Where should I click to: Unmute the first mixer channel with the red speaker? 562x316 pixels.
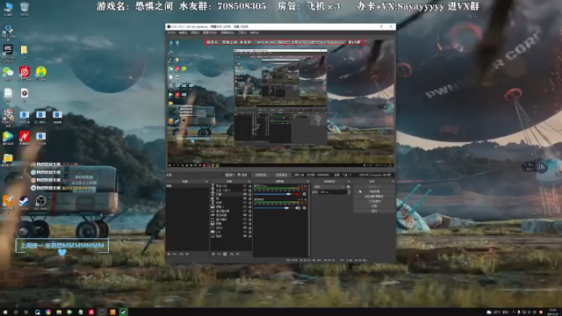(x=298, y=194)
